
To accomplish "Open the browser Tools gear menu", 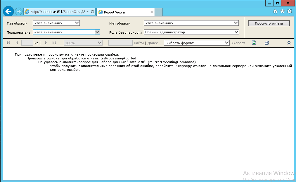I will (290, 11).
